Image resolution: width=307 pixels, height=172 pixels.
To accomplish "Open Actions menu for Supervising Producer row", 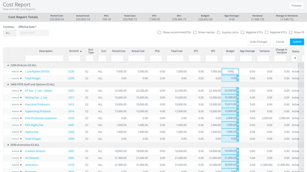I will pos(17,111).
